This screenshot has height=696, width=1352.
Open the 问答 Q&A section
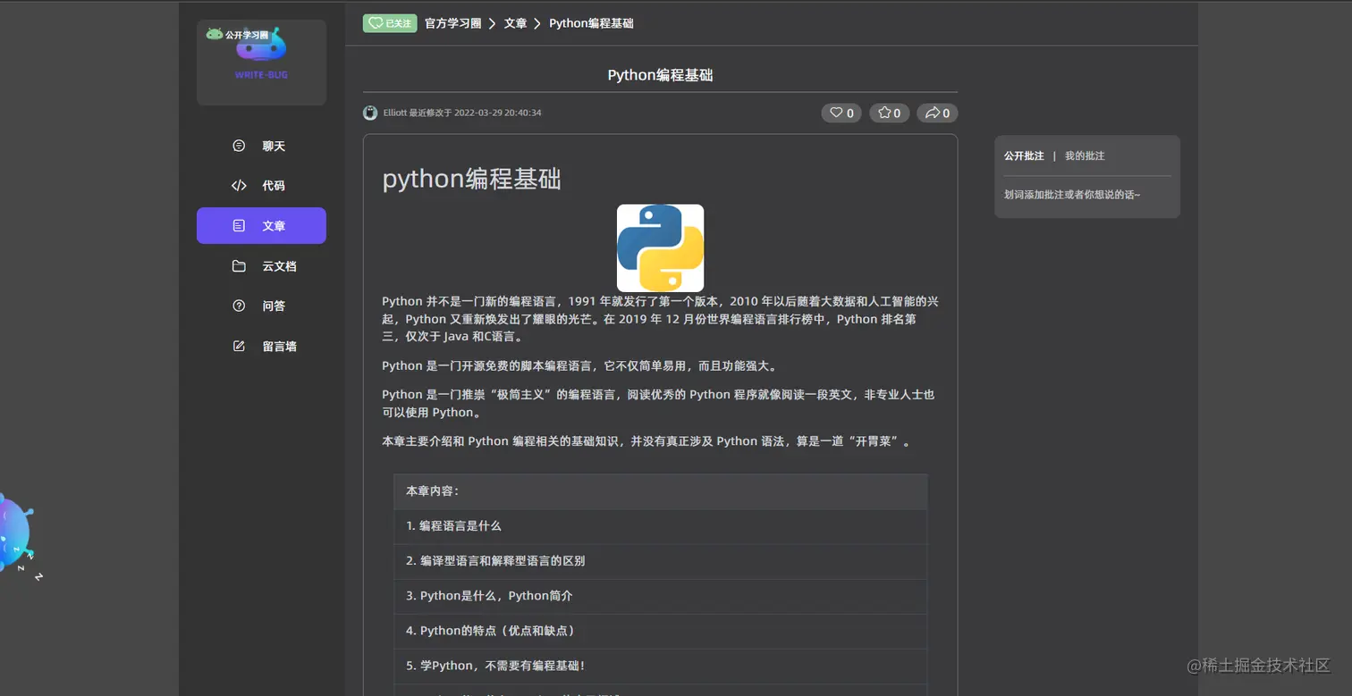coord(261,306)
